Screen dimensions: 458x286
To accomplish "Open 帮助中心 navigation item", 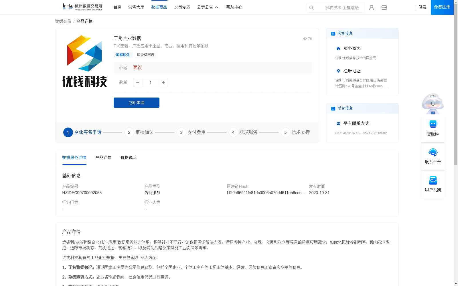I will point(234,7).
